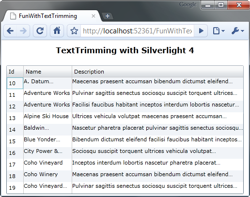250x197 pixels.
Task: Reload the page with refresh icon
Action: (40, 30)
